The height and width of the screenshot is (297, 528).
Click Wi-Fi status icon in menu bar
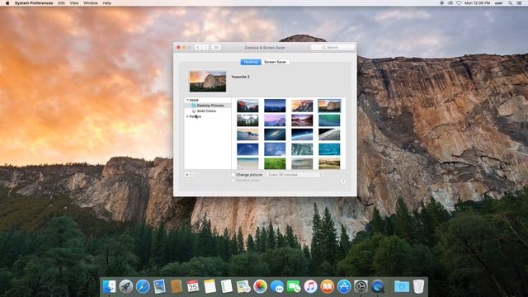459,3
